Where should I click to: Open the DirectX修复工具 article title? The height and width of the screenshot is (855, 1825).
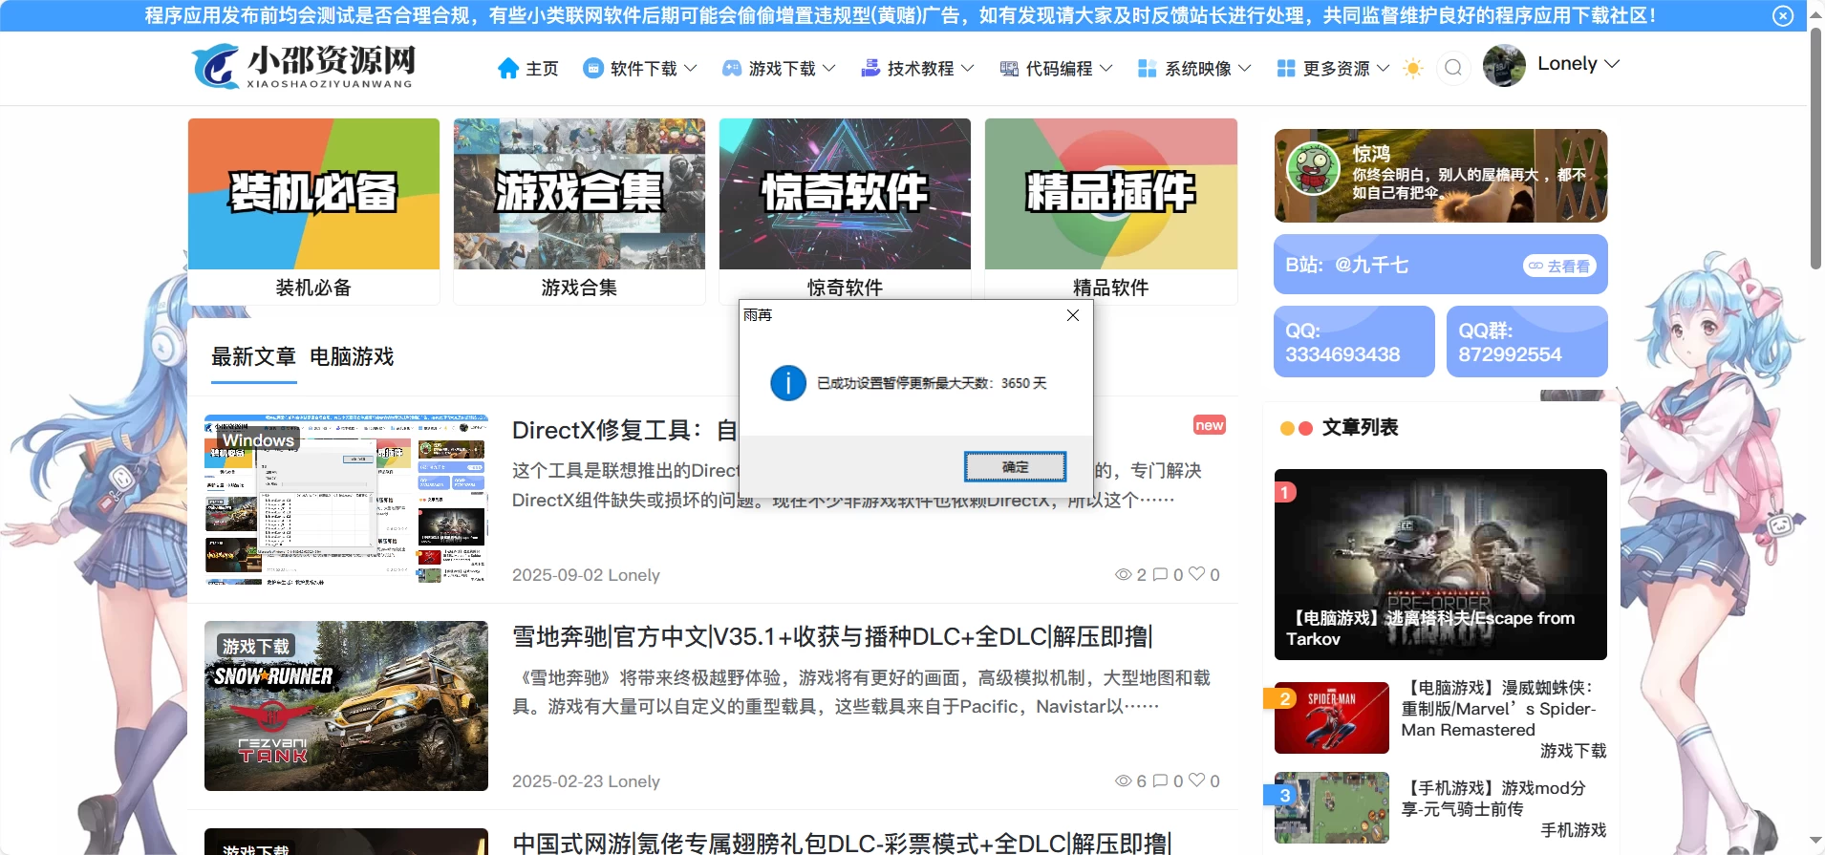point(625,431)
